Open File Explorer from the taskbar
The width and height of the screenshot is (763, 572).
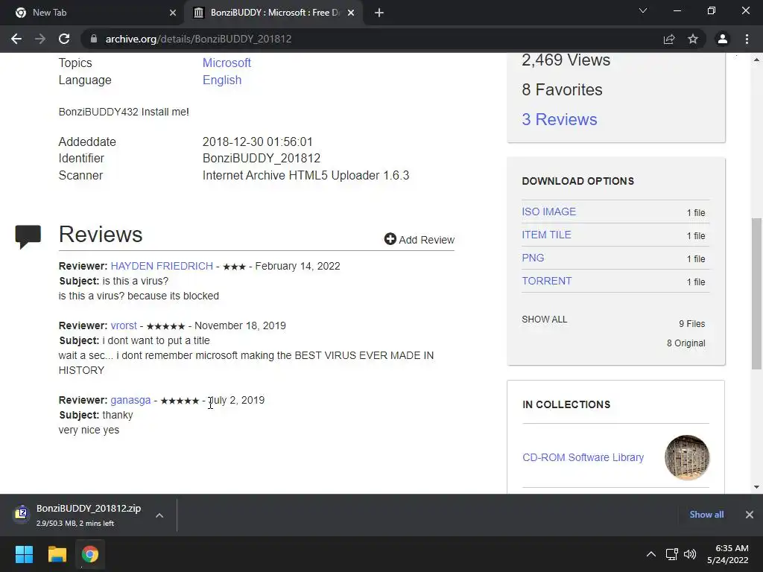coord(57,554)
